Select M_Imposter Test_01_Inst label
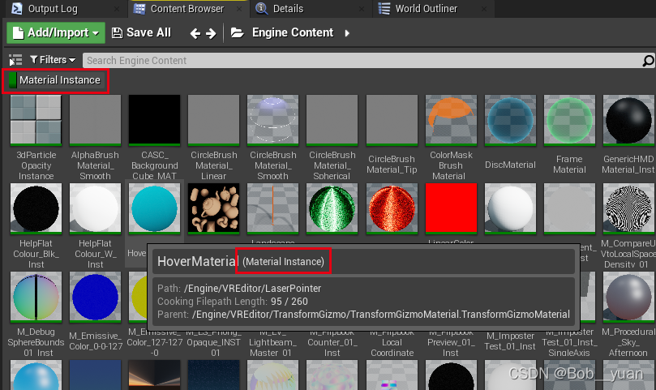 pos(510,341)
